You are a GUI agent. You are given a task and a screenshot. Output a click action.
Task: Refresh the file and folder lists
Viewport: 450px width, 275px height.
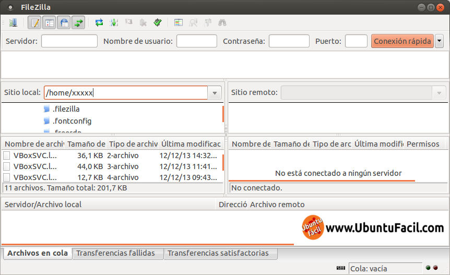coord(99,22)
